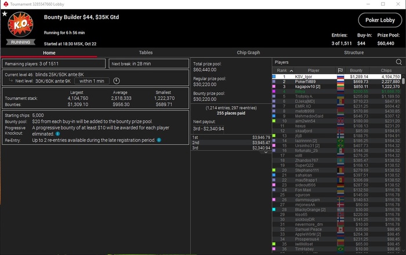406x255 pixels.
Task: Click the flag beside PokerTilt89
Action: coord(340,82)
